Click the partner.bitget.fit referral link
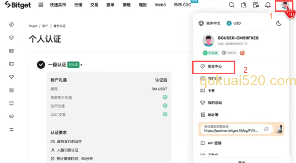Image resolution: width=296 pixels, height=163 pixels. coord(231,131)
